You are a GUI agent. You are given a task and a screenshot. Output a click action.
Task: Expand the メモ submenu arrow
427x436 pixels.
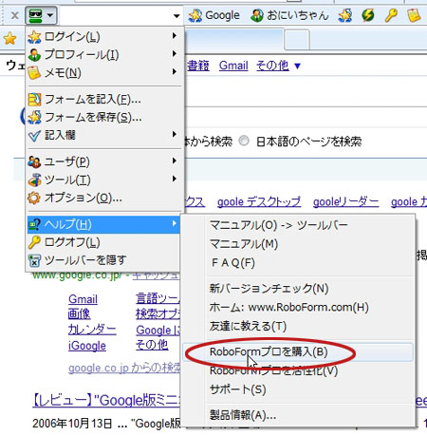175,72
